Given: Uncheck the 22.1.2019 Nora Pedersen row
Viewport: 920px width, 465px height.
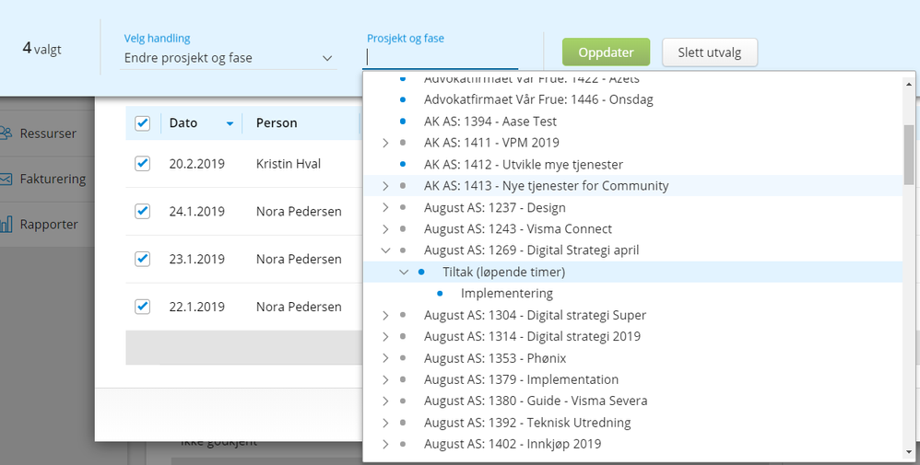Looking at the screenshot, I should (x=143, y=306).
